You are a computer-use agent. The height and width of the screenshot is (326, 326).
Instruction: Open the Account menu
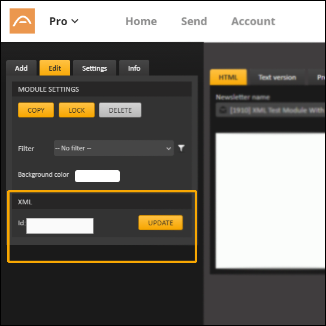[253, 21]
